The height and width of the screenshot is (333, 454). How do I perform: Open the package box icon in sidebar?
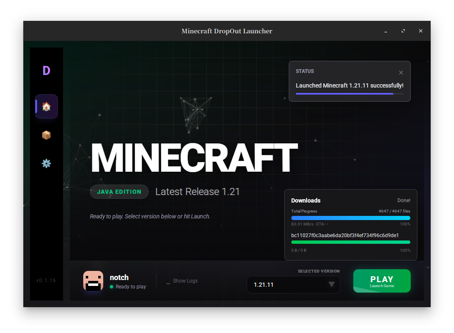46,135
